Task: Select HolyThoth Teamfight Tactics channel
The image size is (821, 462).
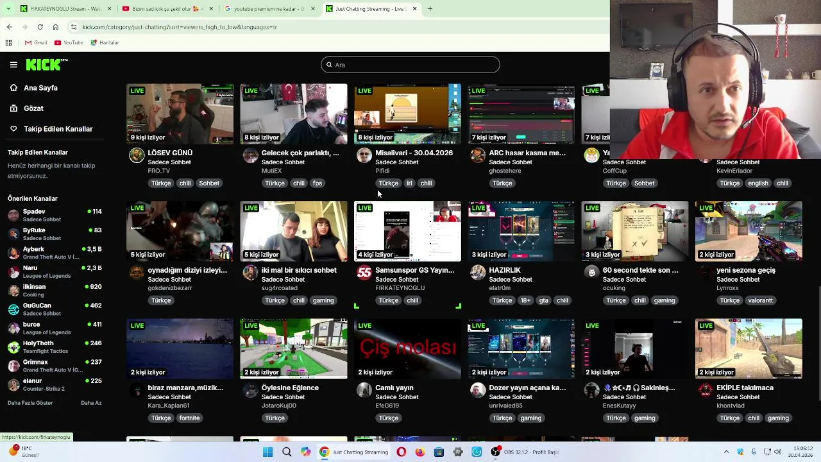Action: click(x=55, y=347)
